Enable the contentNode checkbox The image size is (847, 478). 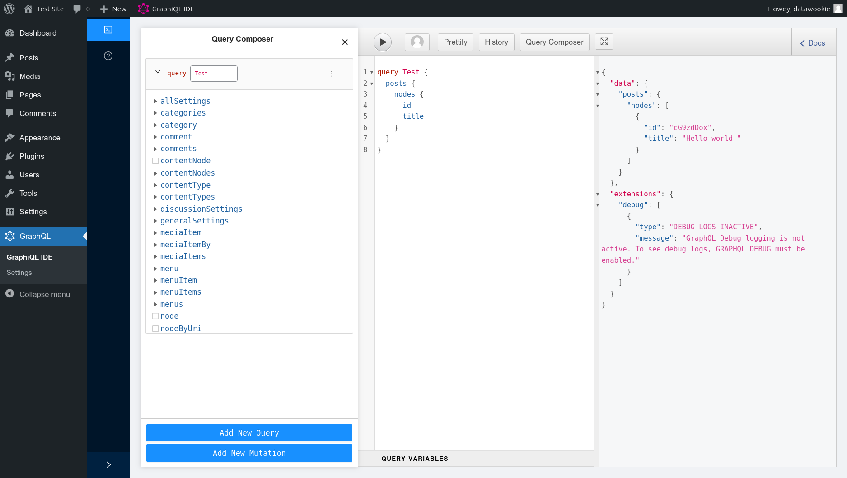(155, 160)
